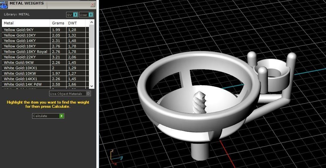The height and width of the screenshot is (168, 326).
Task: Select the White Gold:14KX1 row
Action: tap(46, 79)
